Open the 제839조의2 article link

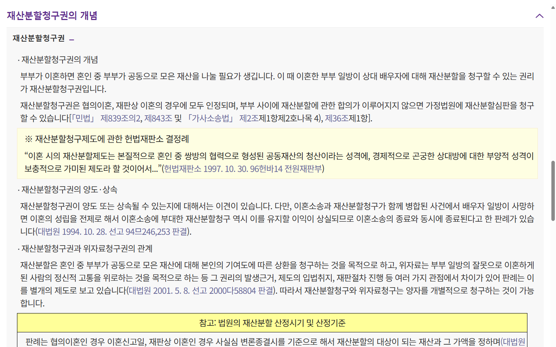120,118
